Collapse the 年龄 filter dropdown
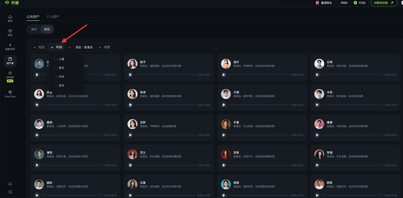Viewport: 403px width, 198px height. pos(57,47)
